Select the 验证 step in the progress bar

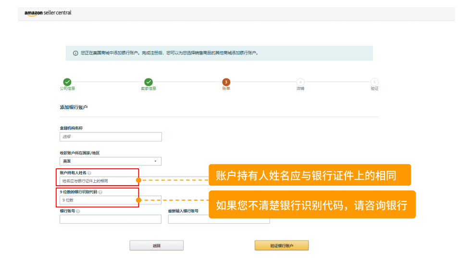click(x=374, y=82)
